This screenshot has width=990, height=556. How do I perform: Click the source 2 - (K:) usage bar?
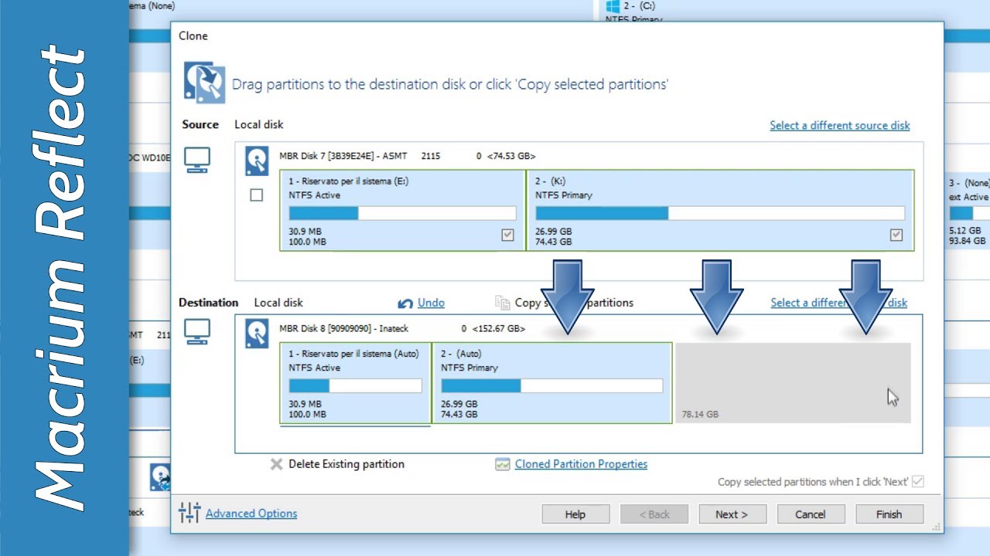(x=720, y=213)
